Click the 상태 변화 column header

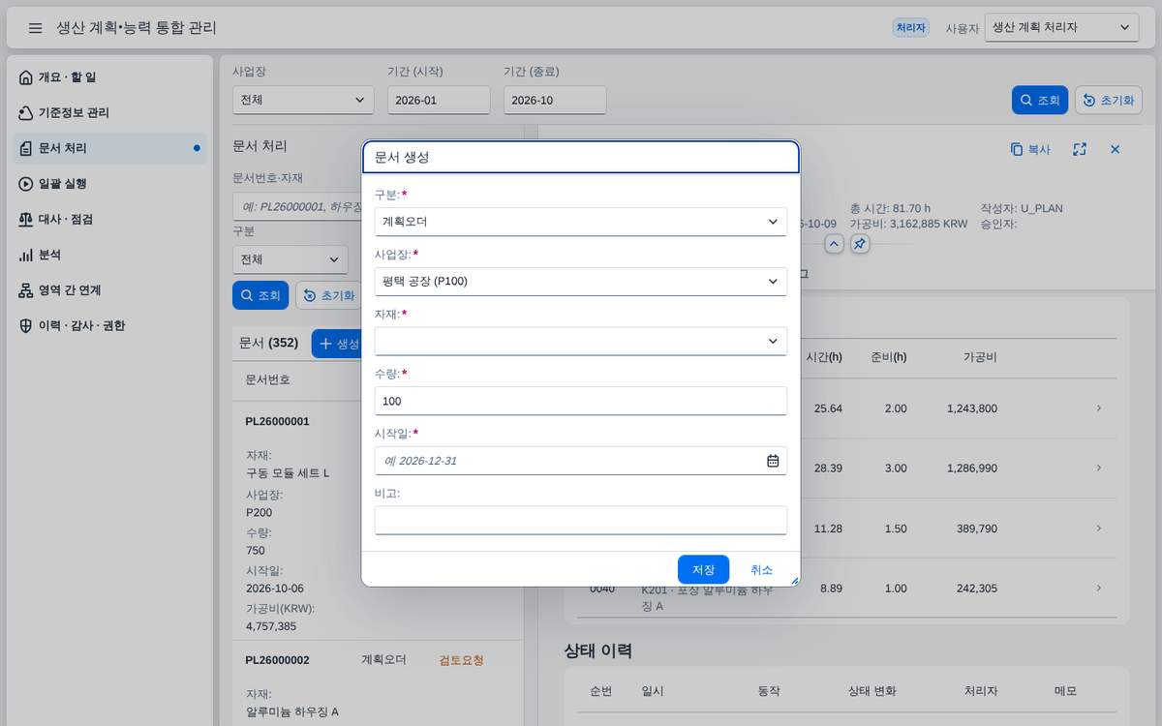coord(871,691)
